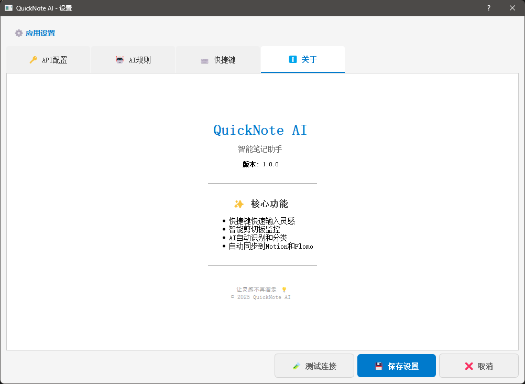Viewport: 525px width, 384px height.
Task: Select the 快捷键 tab
Action: click(x=218, y=60)
